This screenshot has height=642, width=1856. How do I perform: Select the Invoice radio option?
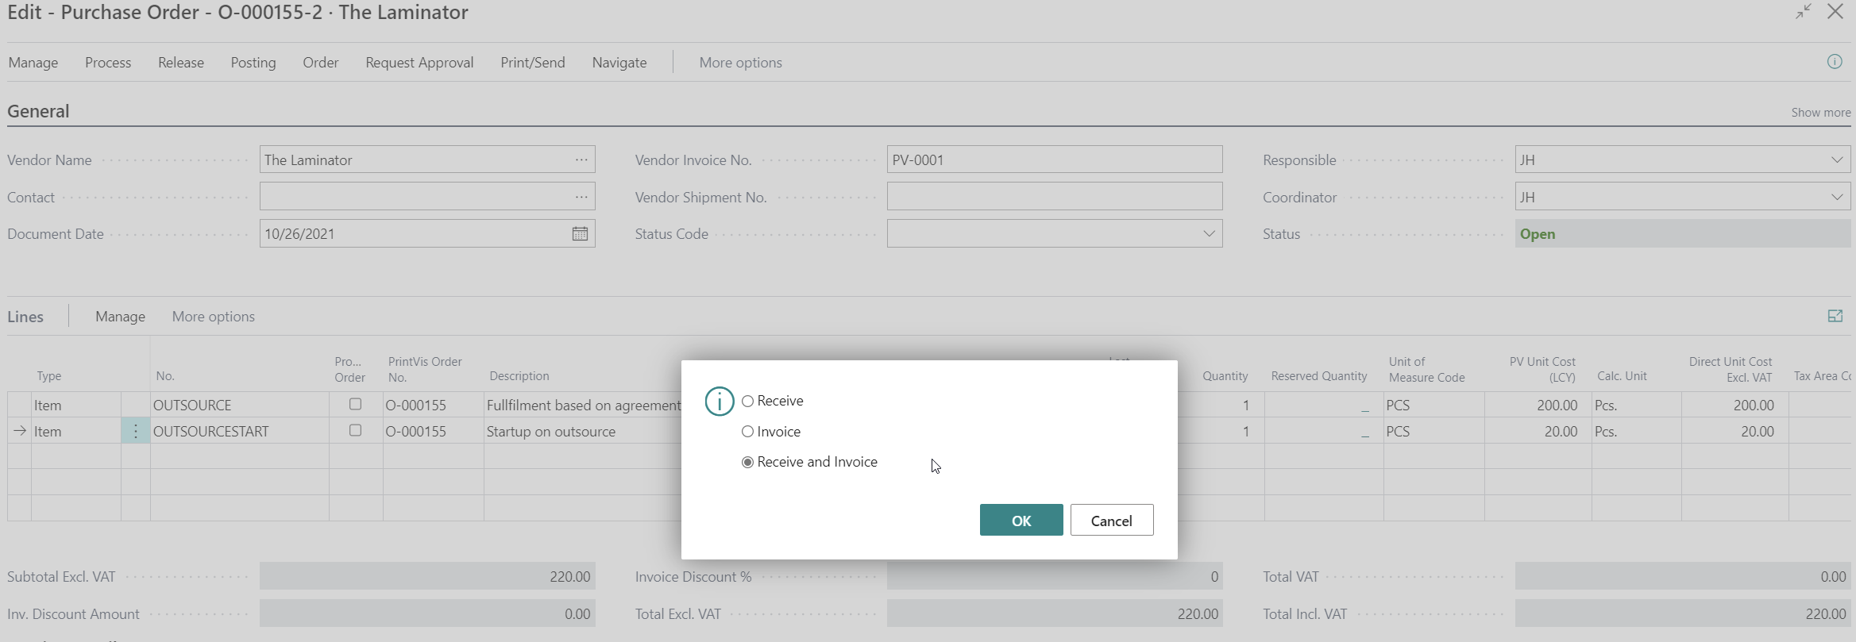point(747,432)
